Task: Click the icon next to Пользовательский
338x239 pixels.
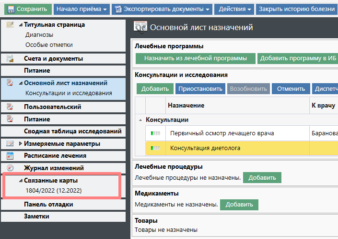Action: tap(10, 107)
